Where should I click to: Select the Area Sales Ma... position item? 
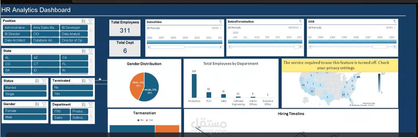point(45,28)
